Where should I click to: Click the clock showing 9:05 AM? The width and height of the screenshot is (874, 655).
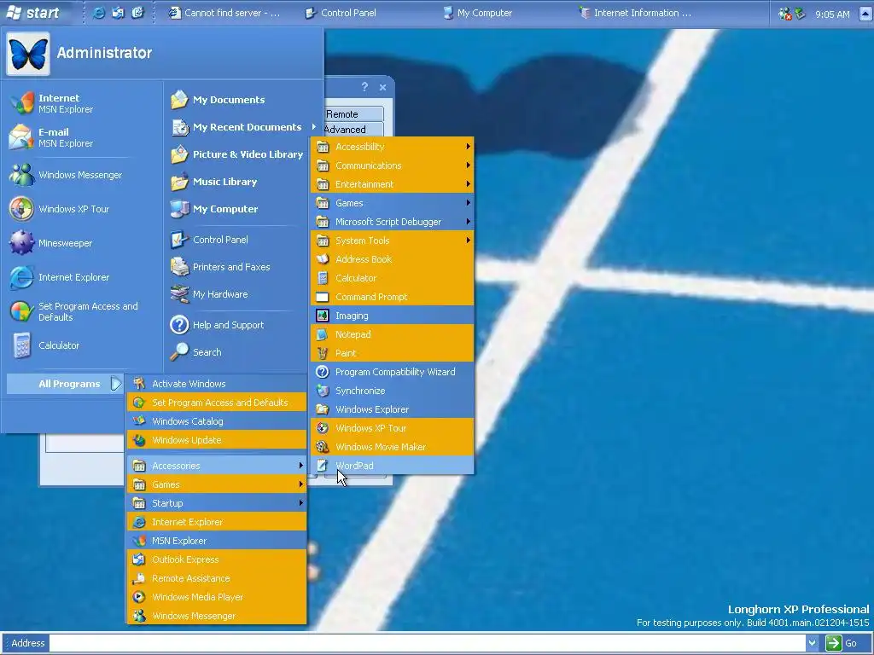pyautogui.click(x=831, y=14)
